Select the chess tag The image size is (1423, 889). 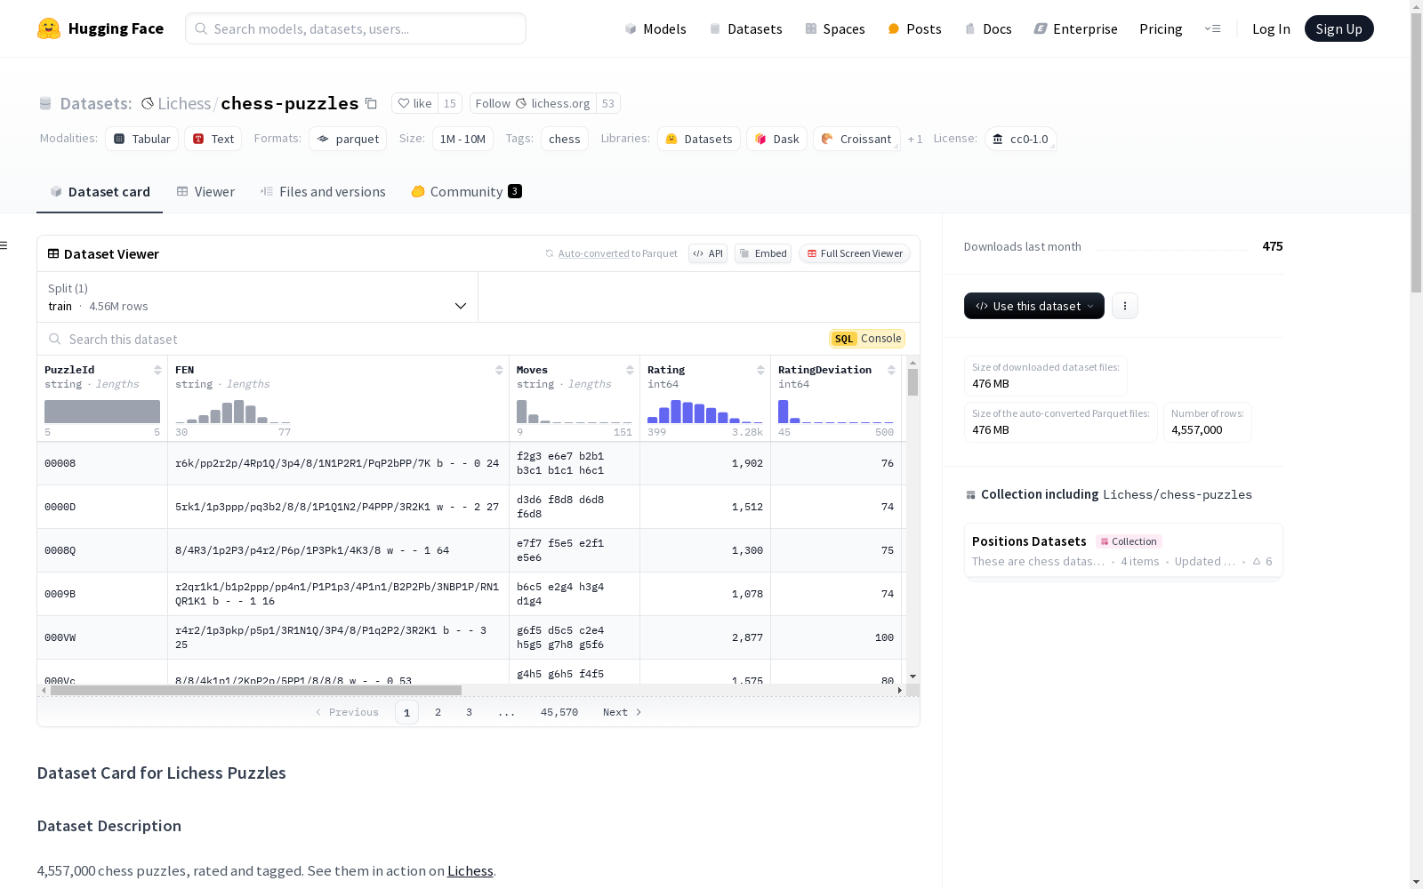point(565,139)
